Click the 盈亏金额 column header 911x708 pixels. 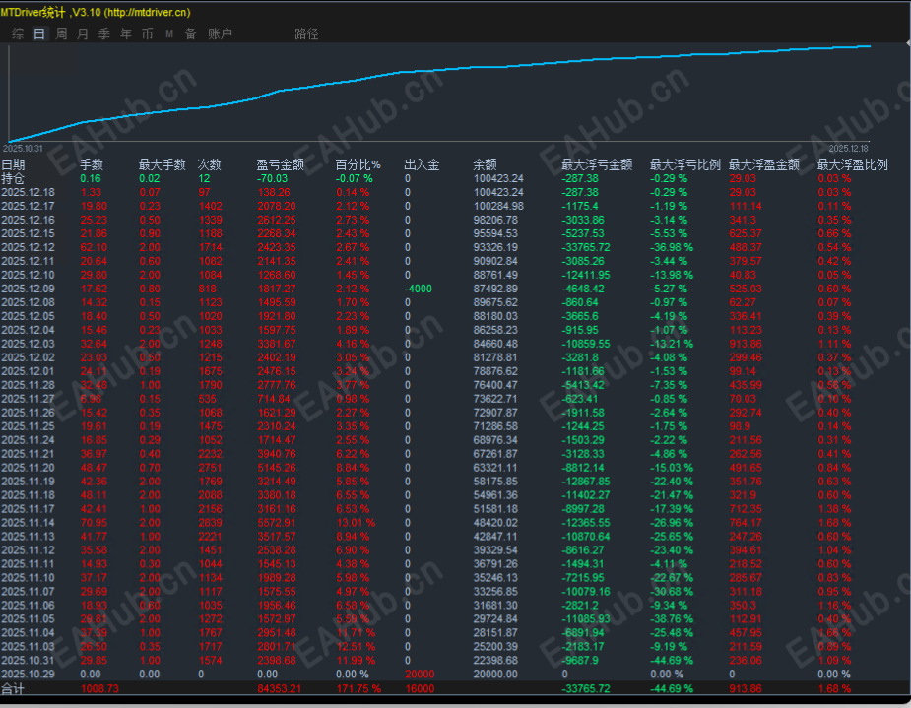click(x=280, y=165)
